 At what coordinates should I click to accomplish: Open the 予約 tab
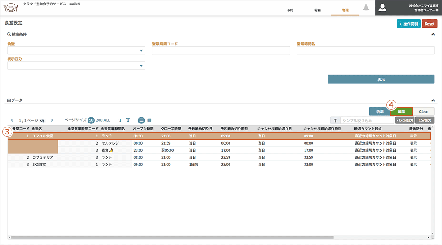(x=290, y=10)
